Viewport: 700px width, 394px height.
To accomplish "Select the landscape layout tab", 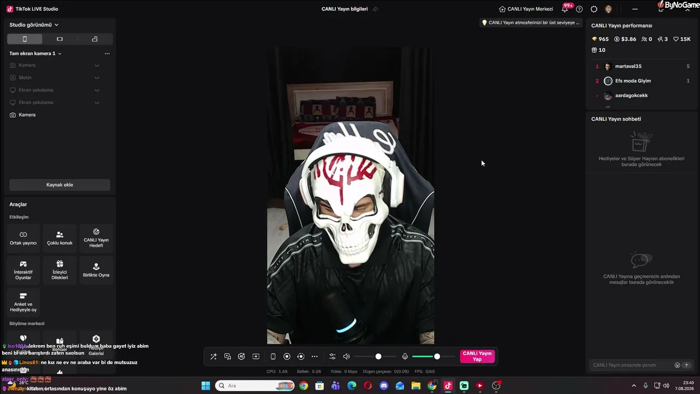I will click(x=60, y=39).
